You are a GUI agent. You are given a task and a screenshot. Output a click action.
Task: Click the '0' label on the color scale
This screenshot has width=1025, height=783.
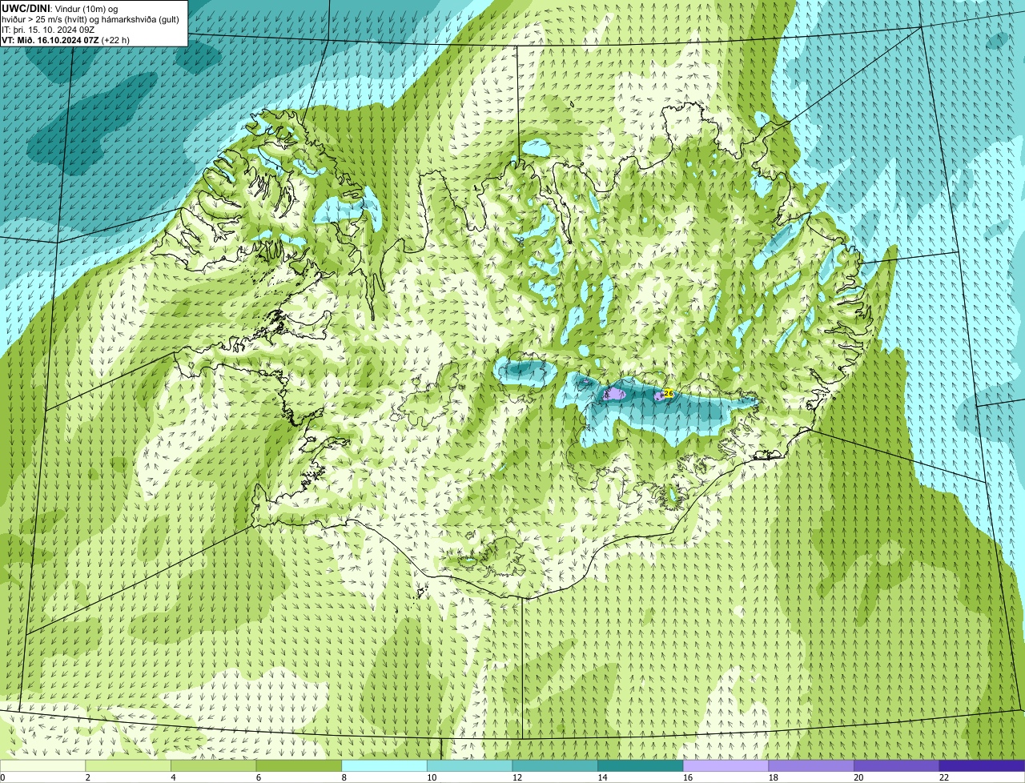(2, 777)
